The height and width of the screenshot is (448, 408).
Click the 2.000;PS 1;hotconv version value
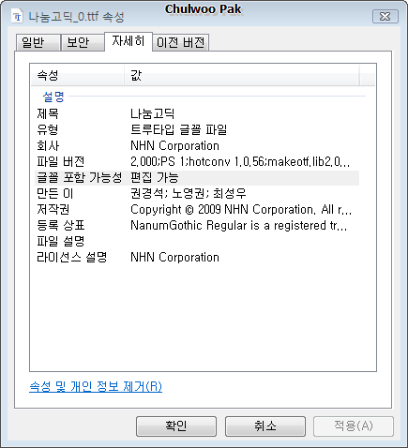click(240, 161)
